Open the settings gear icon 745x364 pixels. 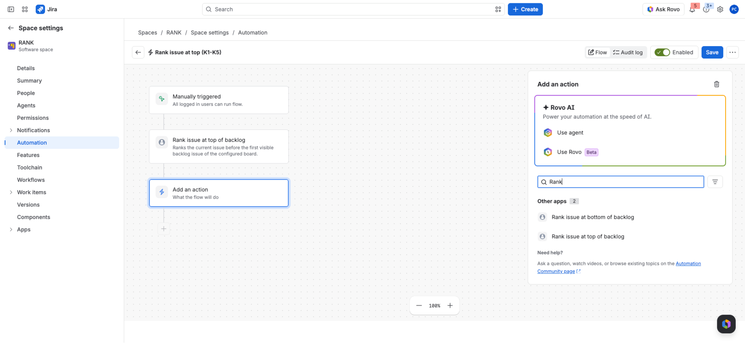pos(720,9)
